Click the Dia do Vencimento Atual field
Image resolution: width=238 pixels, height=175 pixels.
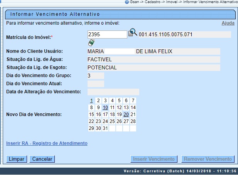coord(96,84)
